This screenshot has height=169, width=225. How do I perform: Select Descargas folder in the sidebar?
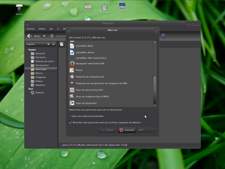click(41, 69)
